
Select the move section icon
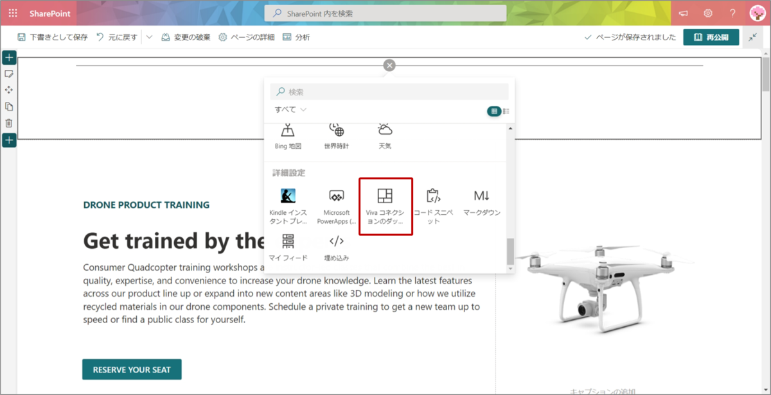9,90
